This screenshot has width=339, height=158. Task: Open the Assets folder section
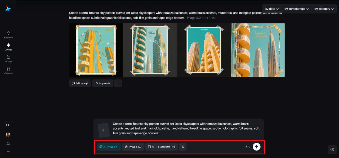(x=8, y=59)
